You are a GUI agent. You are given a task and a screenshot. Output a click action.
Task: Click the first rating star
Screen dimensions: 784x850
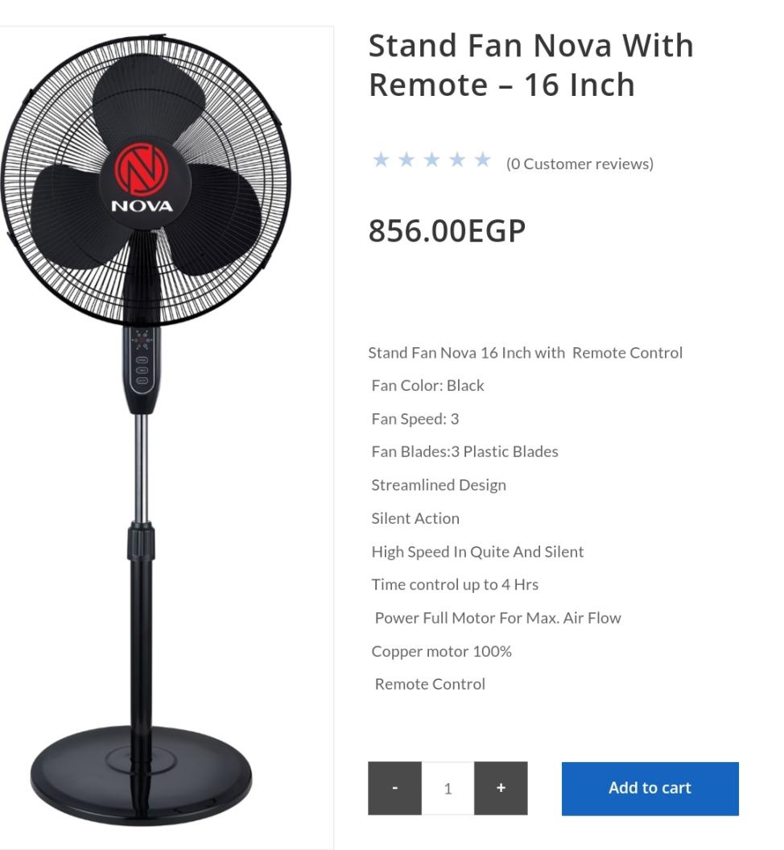click(382, 160)
